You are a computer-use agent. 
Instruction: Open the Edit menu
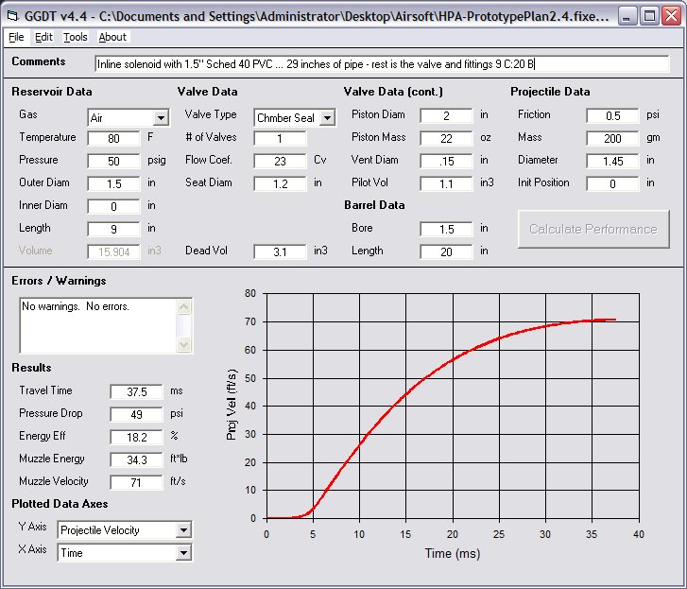[x=44, y=37]
